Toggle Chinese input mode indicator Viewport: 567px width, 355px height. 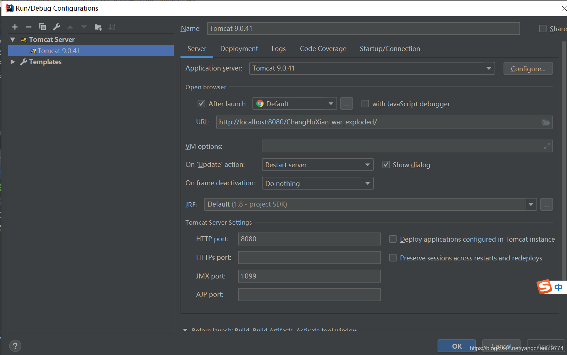point(558,287)
